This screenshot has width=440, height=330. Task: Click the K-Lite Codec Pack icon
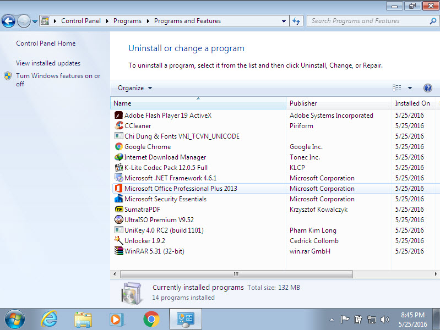(x=119, y=167)
